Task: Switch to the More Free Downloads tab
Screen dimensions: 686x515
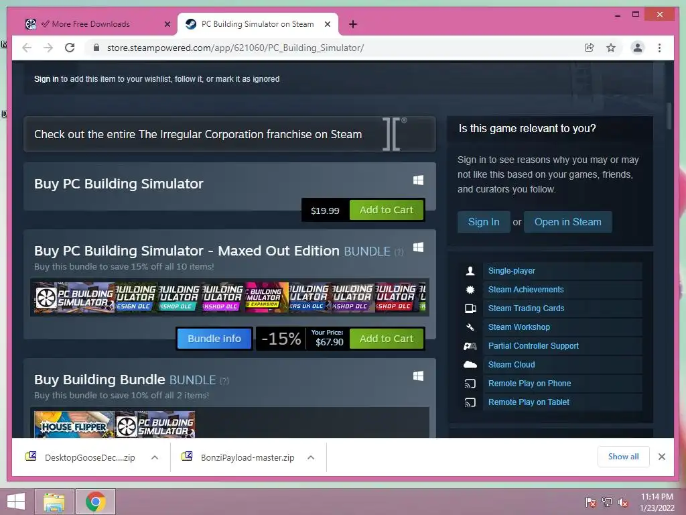Action: coord(90,24)
